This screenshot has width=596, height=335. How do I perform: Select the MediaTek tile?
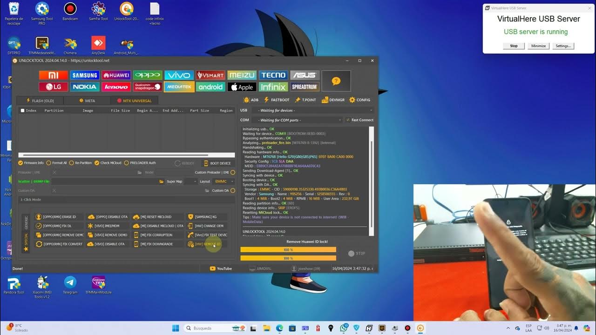[179, 87]
